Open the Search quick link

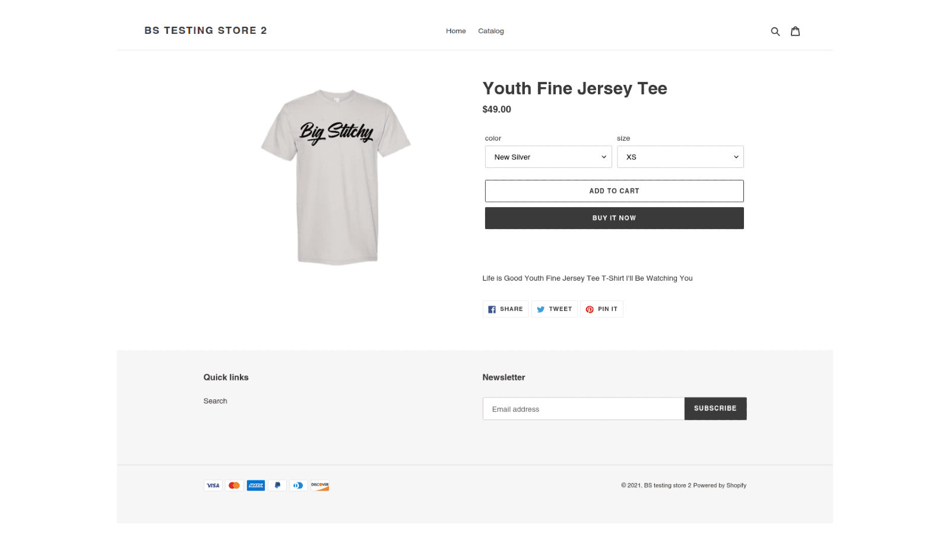coord(215,401)
